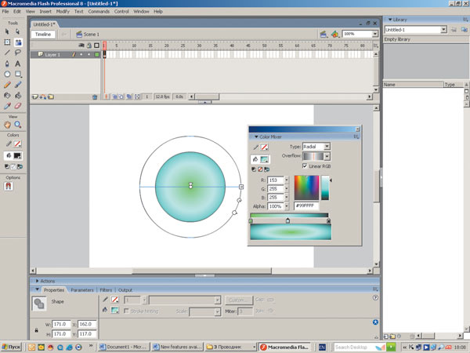Click the middle gradient color stop pointer
This screenshot has height=353, width=470.
click(x=287, y=221)
